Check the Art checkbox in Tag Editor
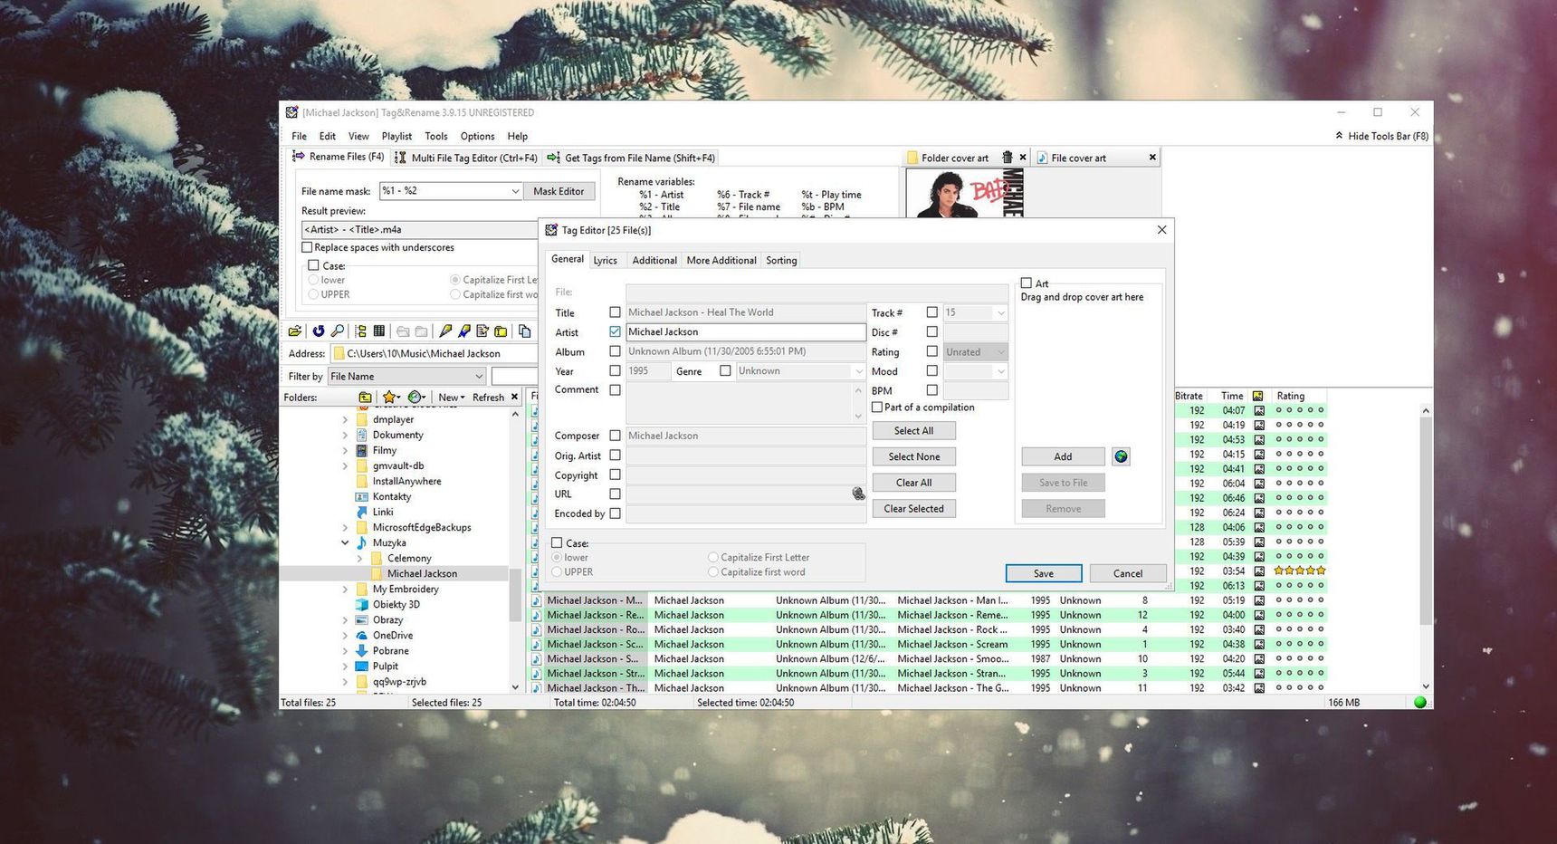 coord(1027,283)
